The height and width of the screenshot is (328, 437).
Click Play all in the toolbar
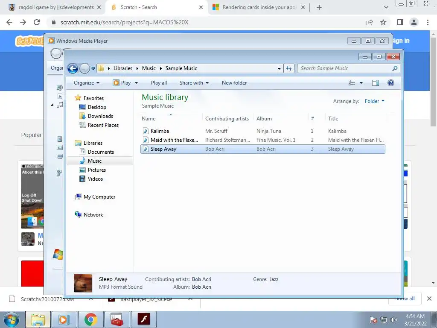click(159, 83)
